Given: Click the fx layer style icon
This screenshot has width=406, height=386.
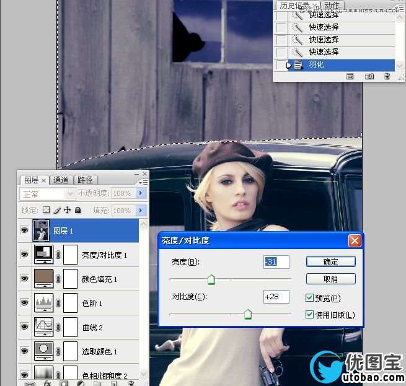Looking at the screenshot, I should point(47,384).
